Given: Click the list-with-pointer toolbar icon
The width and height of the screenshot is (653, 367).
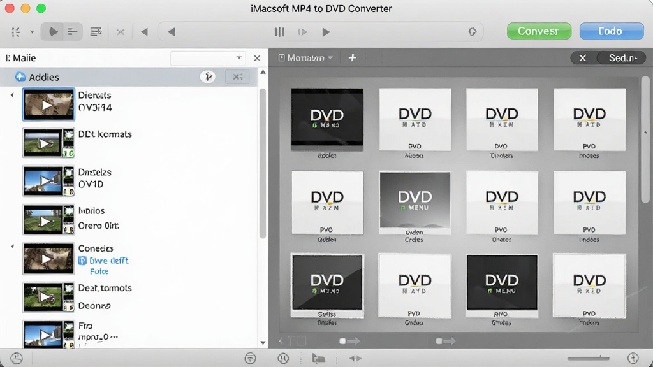Looking at the screenshot, I should 96,32.
